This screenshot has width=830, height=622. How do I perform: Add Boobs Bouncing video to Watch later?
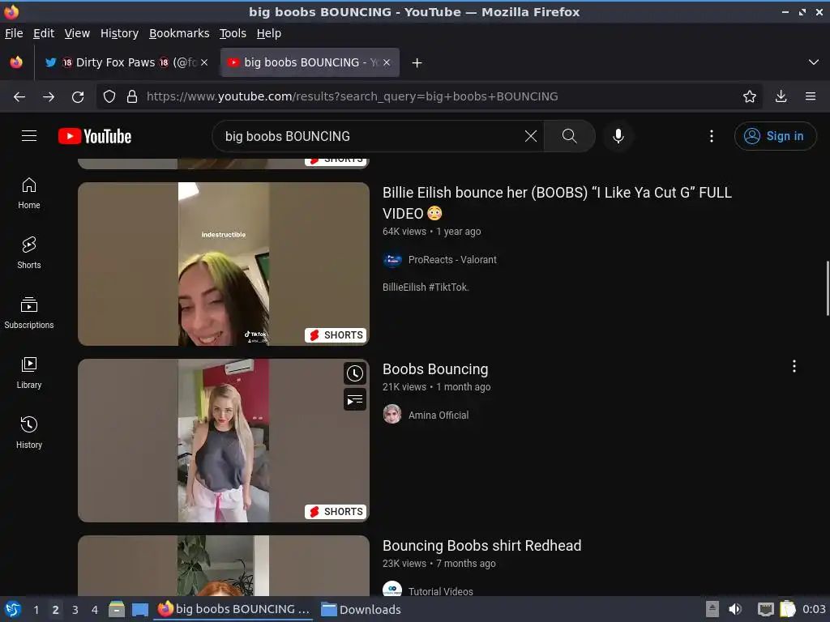tap(355, 373)
